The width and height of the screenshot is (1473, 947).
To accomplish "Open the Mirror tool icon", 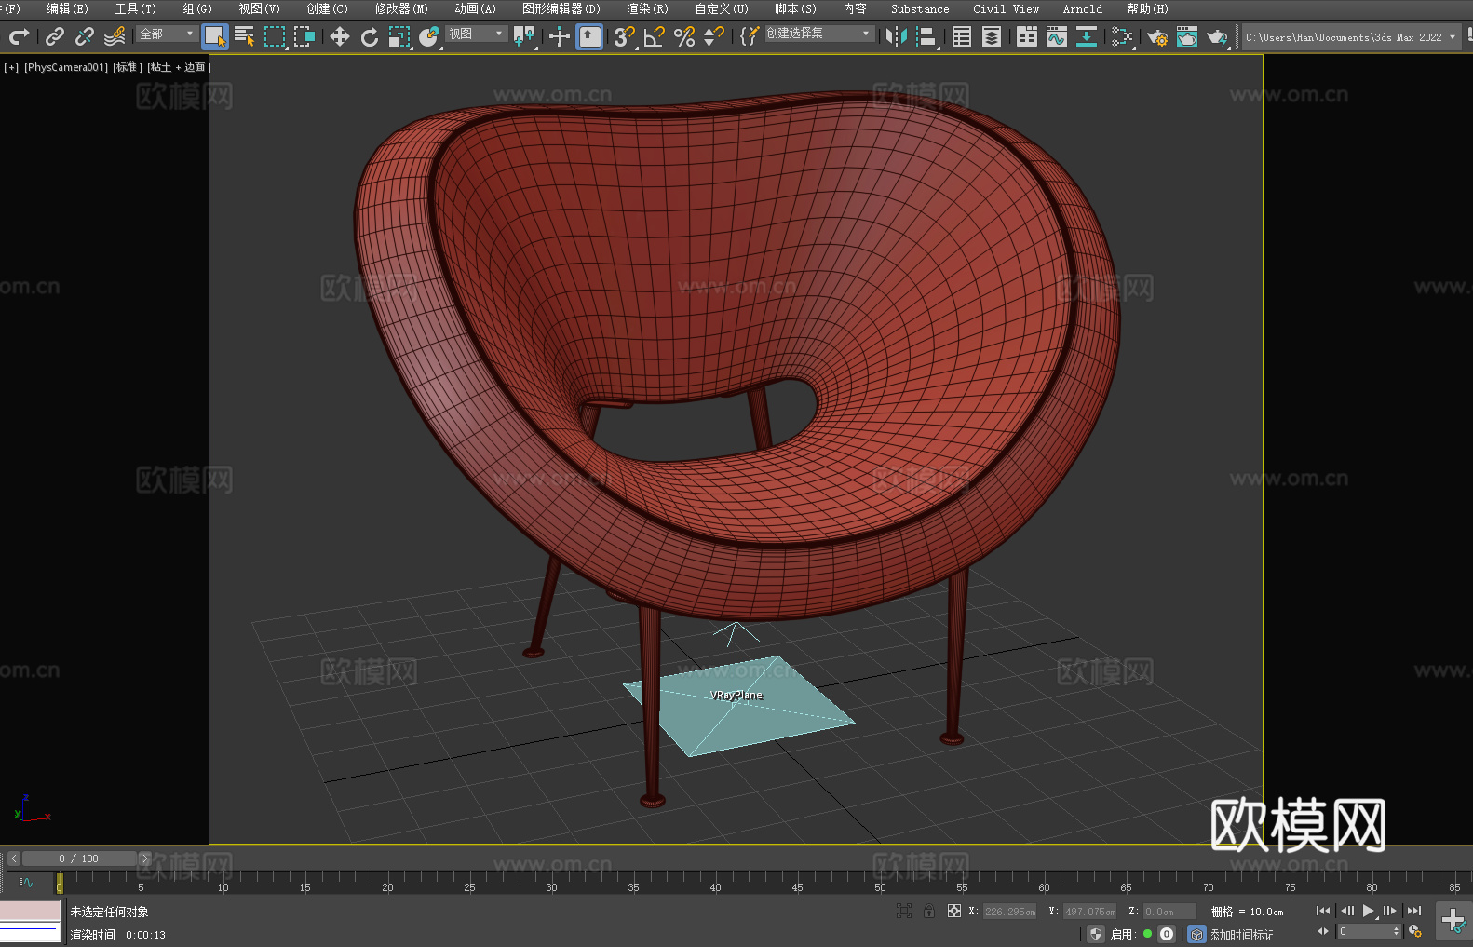I will (897, 36).
